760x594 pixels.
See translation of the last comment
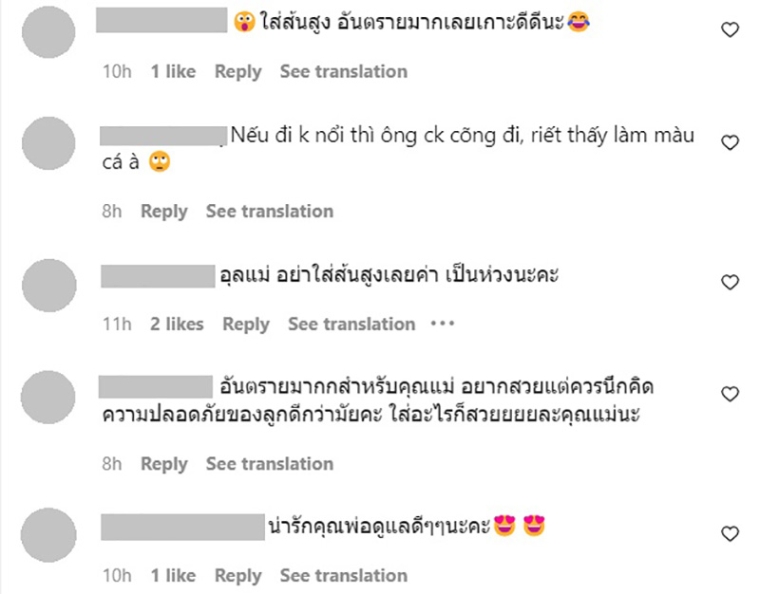(344, 576)
